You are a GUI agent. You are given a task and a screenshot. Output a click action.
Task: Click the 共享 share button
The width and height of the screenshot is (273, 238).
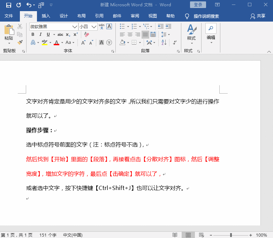[x=258, y=16]
